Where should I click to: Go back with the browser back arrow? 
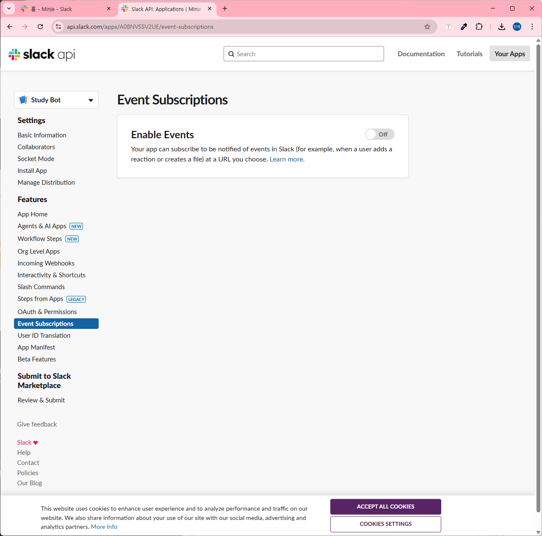(x=10, y=27)
